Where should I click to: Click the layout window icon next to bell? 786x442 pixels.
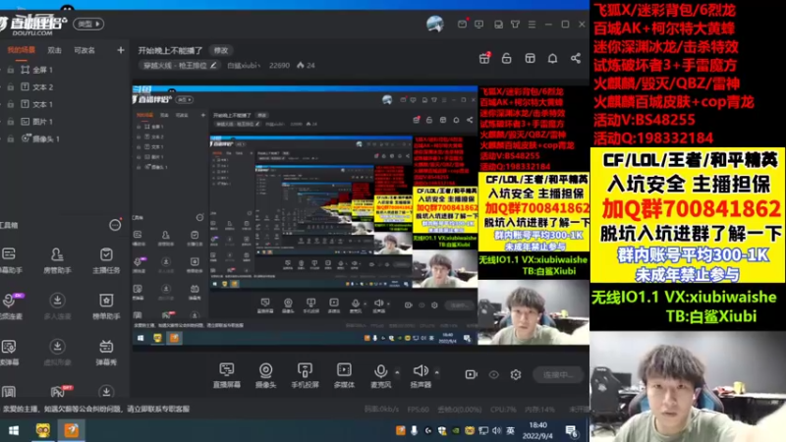point(530,59)
